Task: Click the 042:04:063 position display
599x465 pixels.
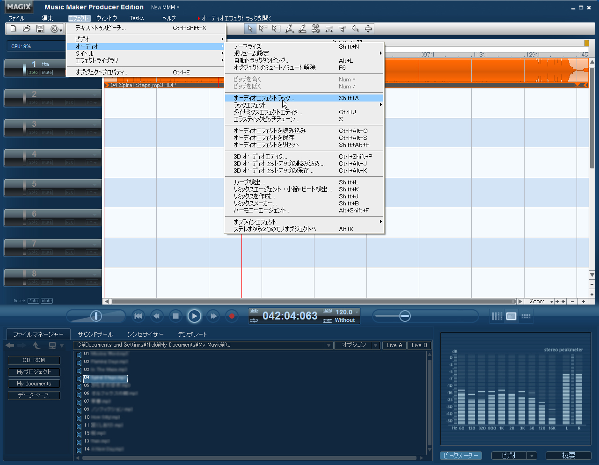Action: click(x=290, y=316)
